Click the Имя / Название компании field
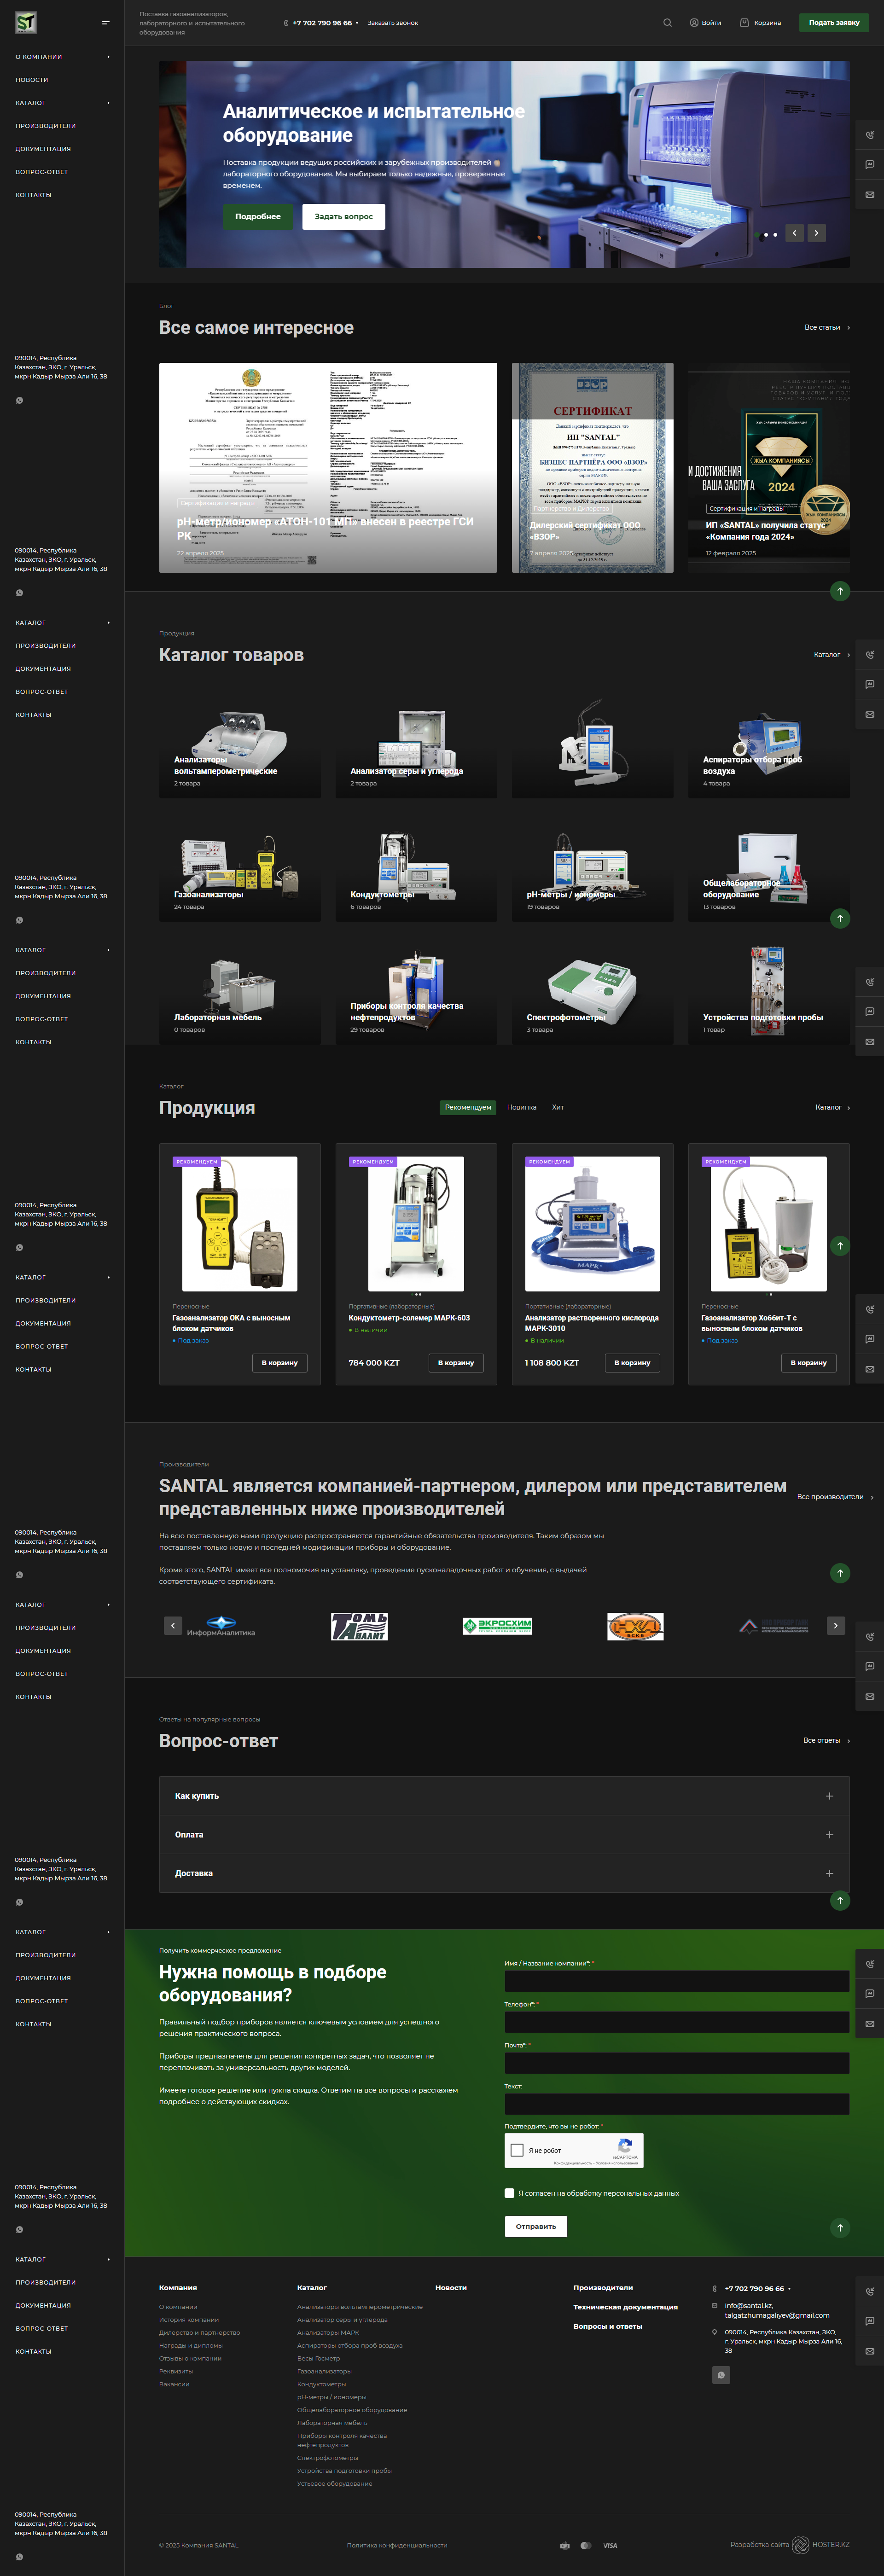The width and height of the screenshot is (884, 2576). pos(677,1981)
